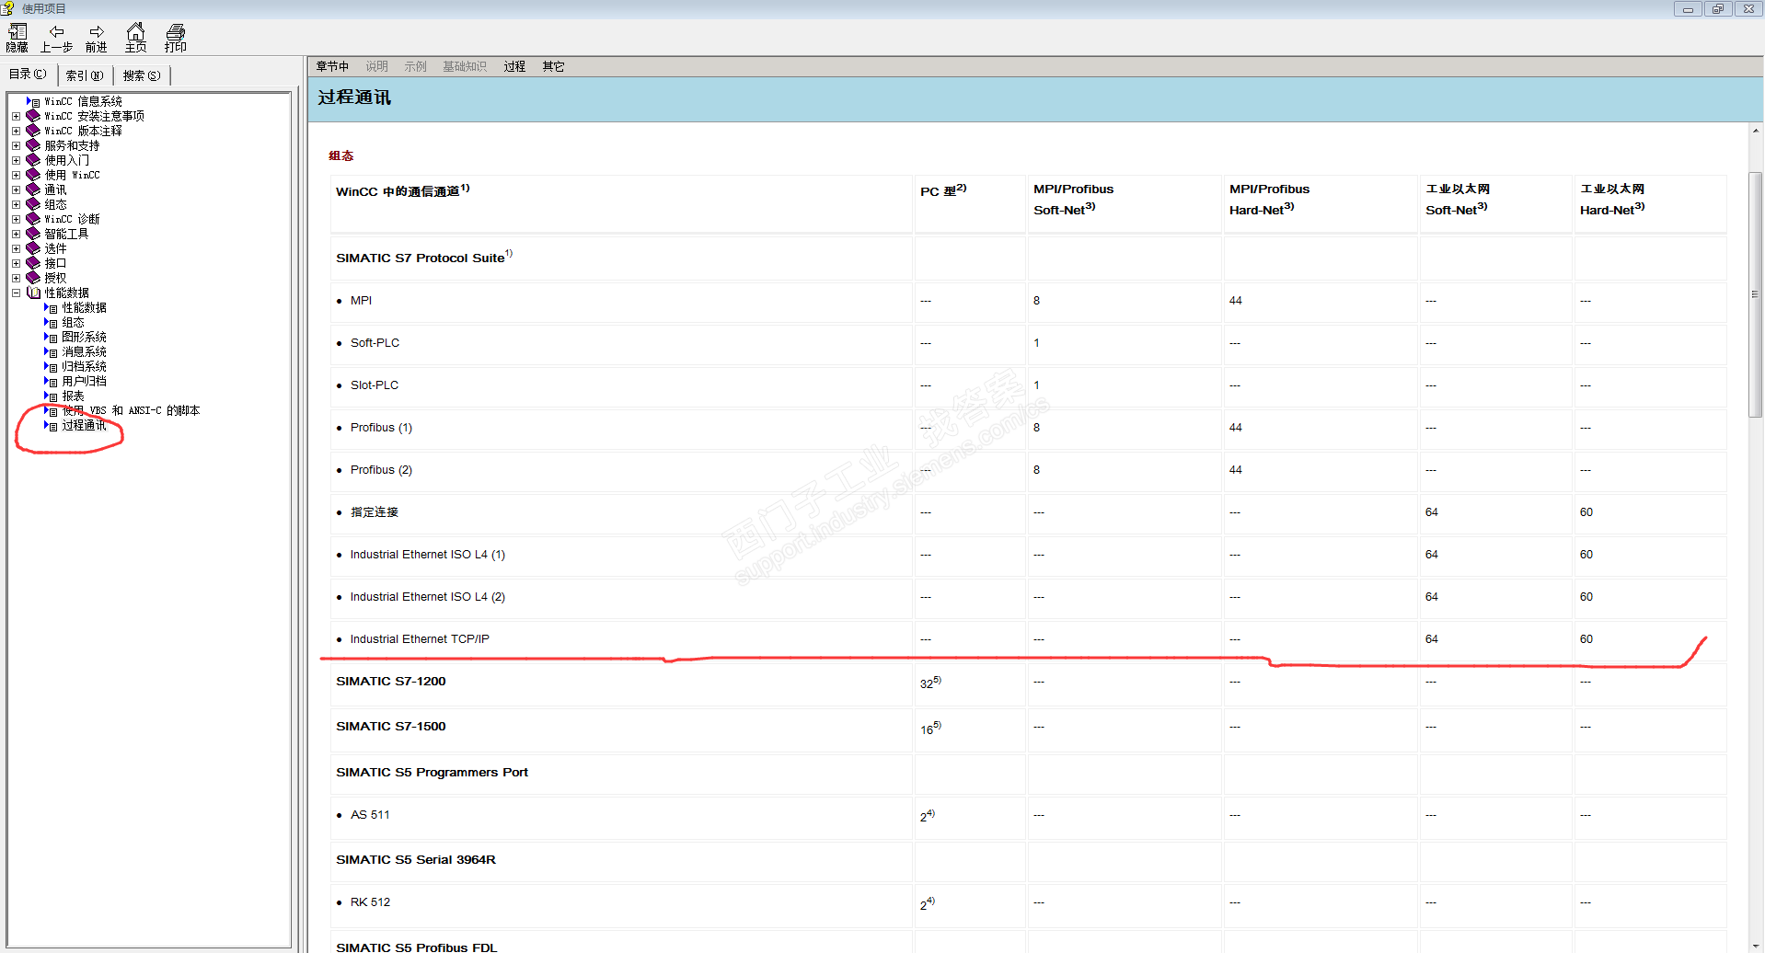Click the Slot-PLC row label
The height and width of the screenshot is (953, 1765).
[x=375, y=385]
